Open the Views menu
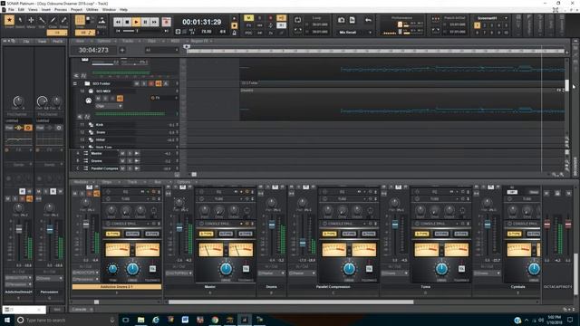Screen dimensions: 580x326 [x=33, y=10]
